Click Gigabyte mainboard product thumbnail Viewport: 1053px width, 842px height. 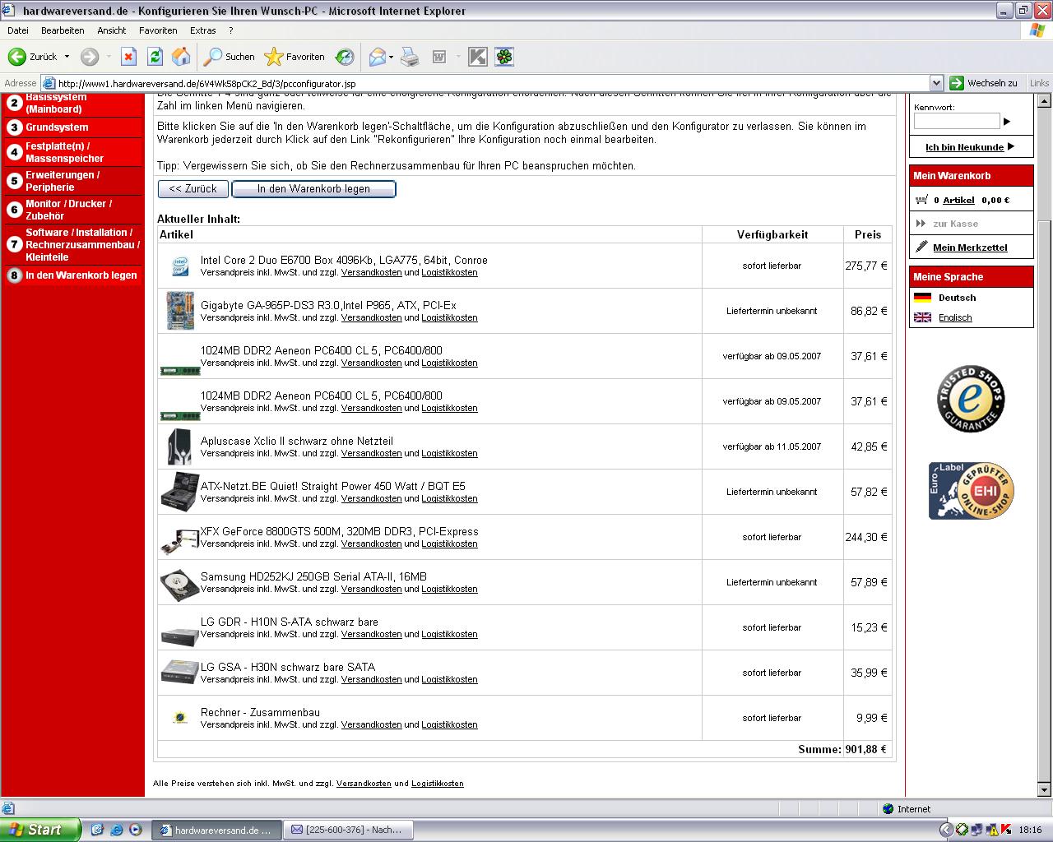(179, 311)
